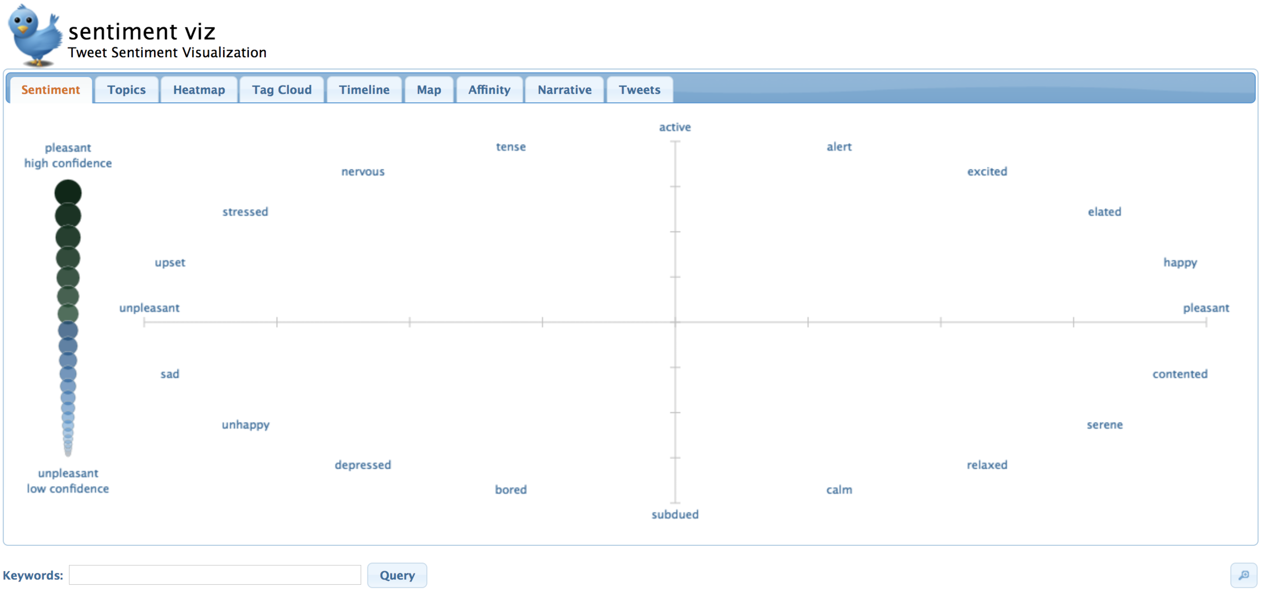This screenshot has height=604, width=1267.
Task: Click the 'stressed' emotion label
Action: pos(245,212)
